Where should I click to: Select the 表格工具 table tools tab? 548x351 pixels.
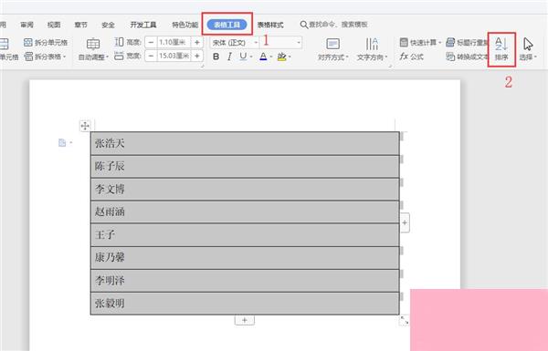227,25
